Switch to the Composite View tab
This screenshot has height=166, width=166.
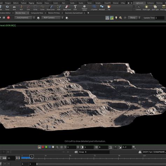(37, 13)
